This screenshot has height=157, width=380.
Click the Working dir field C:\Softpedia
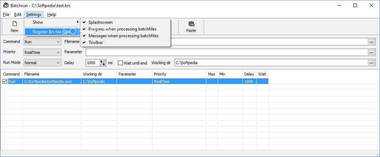click(271, 63)
